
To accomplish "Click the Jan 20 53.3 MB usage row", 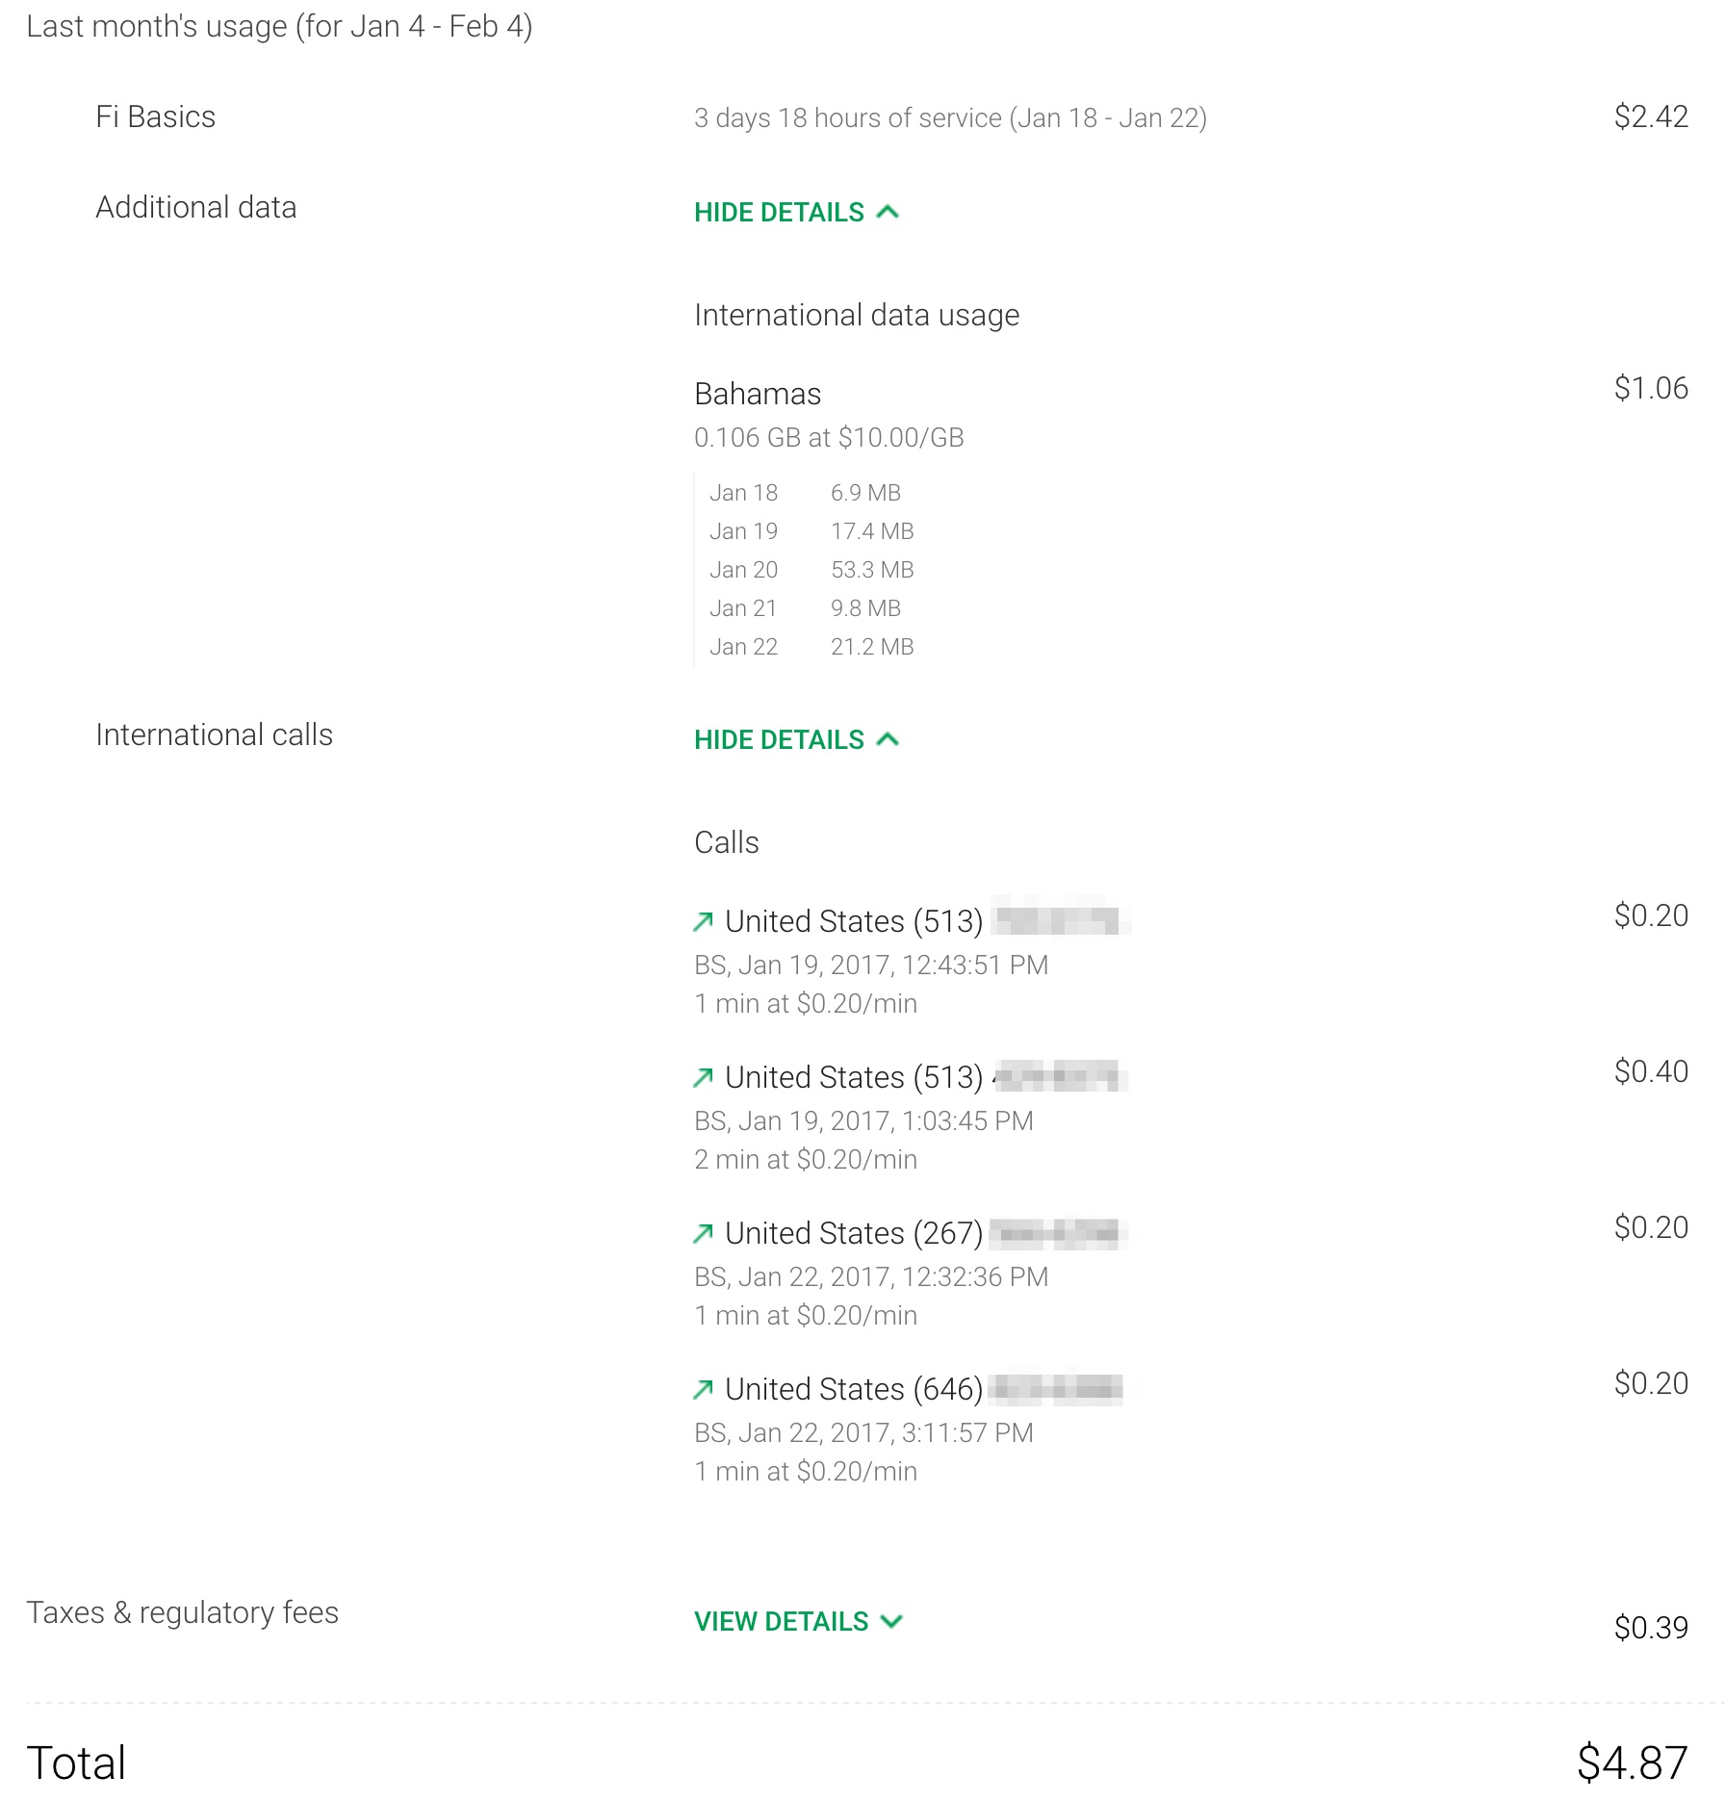I will [811, 570].
